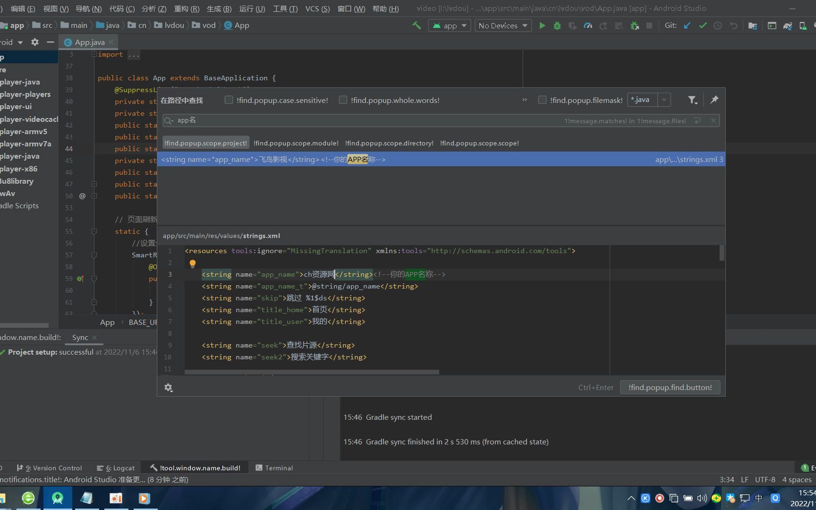
Task: Click the new line icon in search field
Action: pos(697,120)
